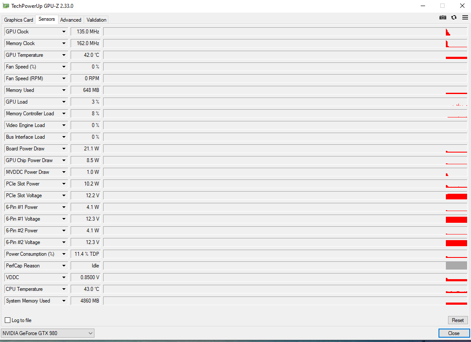
Task: Click the 648 MB Memory Used value
Action: pyautogui.click(x=86, y=90)
